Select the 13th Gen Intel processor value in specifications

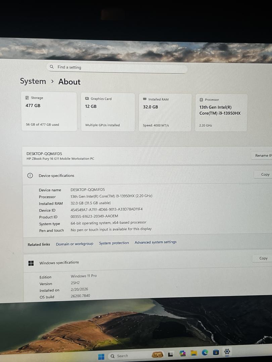111,196
